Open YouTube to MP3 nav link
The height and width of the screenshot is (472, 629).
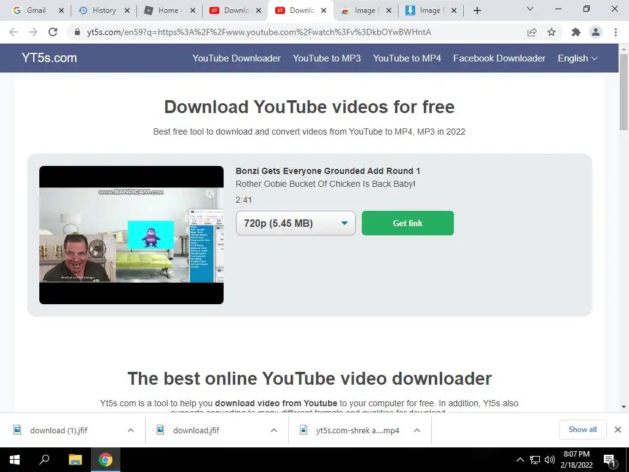pyautogui.click(x=327, y=58)
